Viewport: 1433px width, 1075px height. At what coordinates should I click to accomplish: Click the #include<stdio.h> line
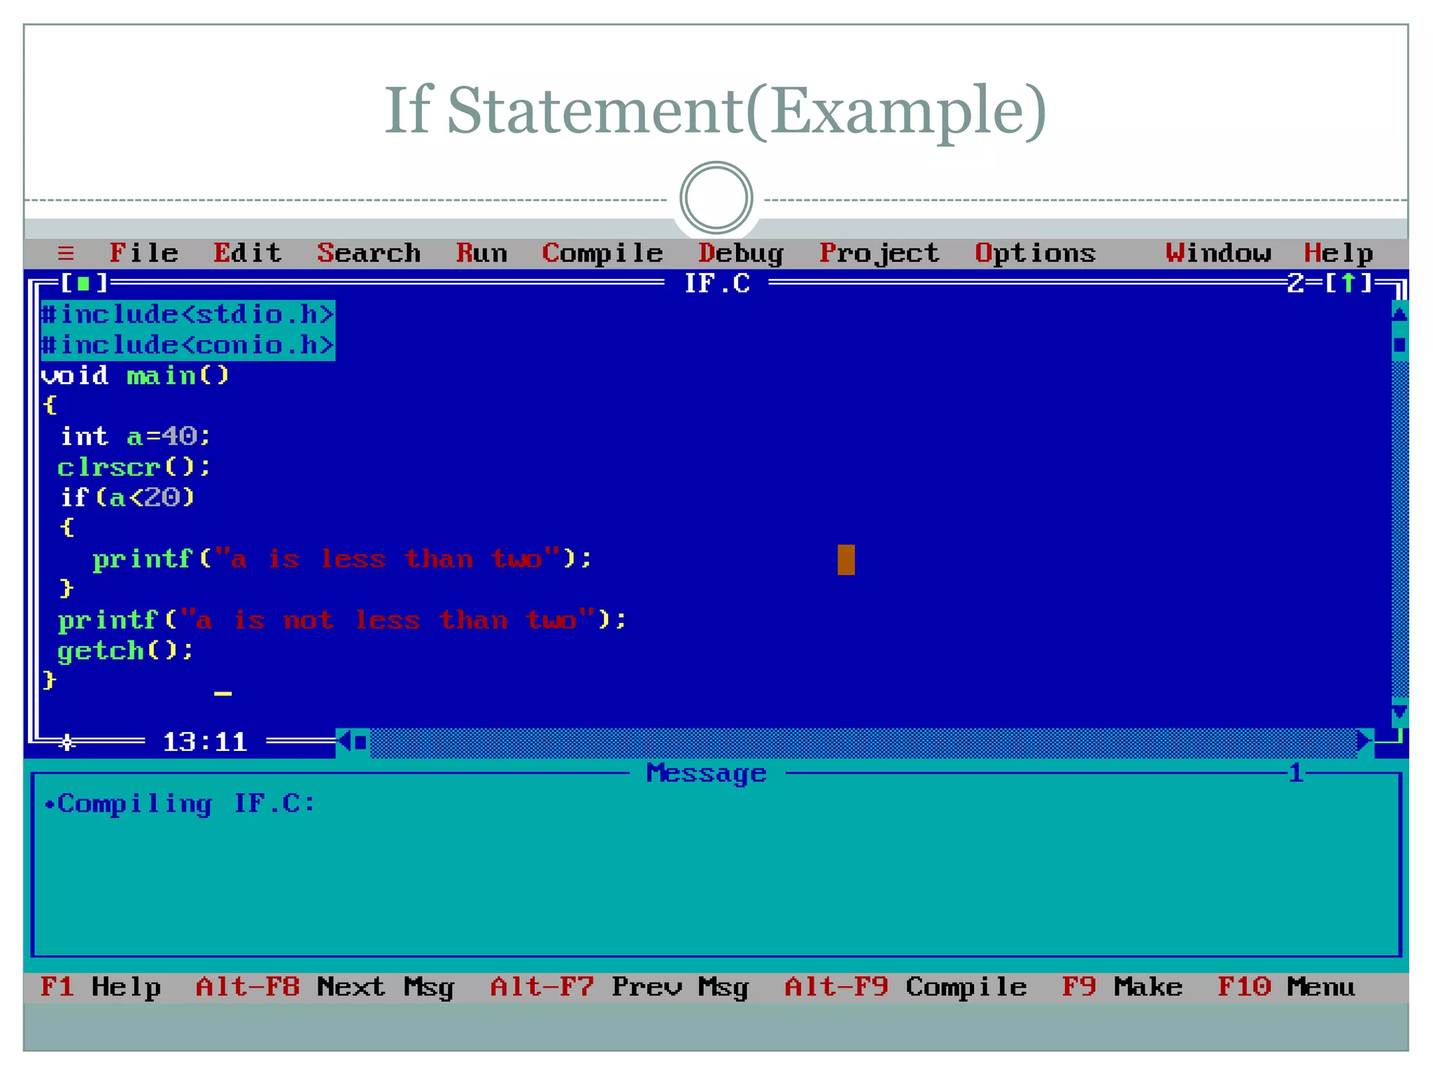(x=188, y=314)
